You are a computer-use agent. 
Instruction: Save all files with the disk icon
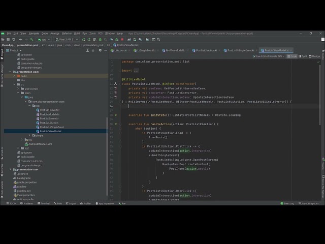8,40
